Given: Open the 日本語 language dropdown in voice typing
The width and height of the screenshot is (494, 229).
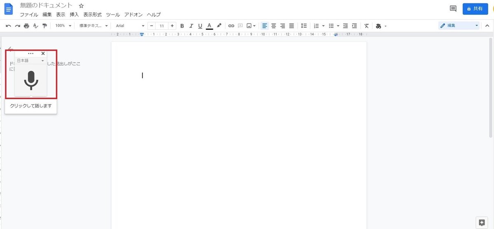Looking at the screenshot, I should 30,61.
